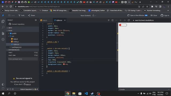Screen dimensions: 171x96
Task: Click the Share button
Action: [x=32, y=15]
